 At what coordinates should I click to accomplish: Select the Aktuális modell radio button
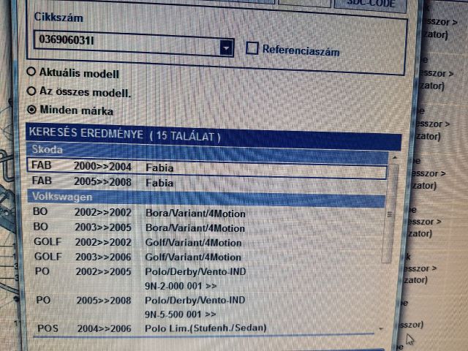(x=31, y=73)
